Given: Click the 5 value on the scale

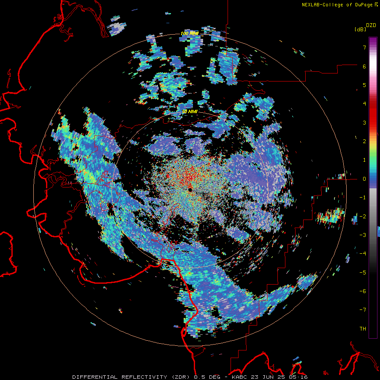Looking at the screenshot, I should 364,85.
